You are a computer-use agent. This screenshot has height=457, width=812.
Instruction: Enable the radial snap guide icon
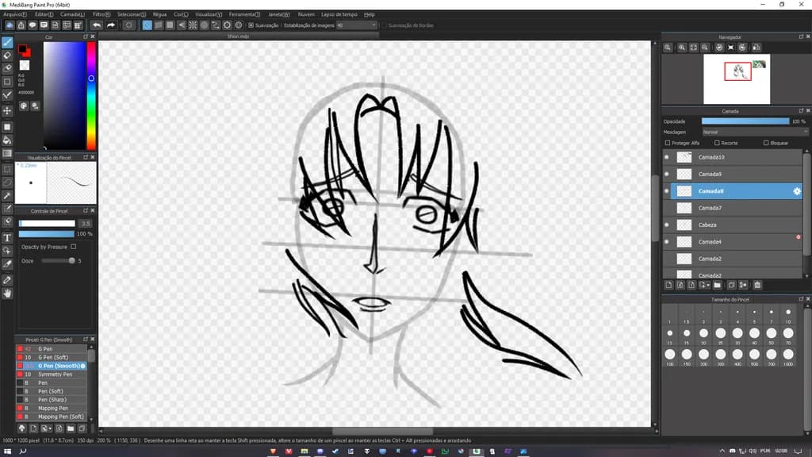click(193, 25)
